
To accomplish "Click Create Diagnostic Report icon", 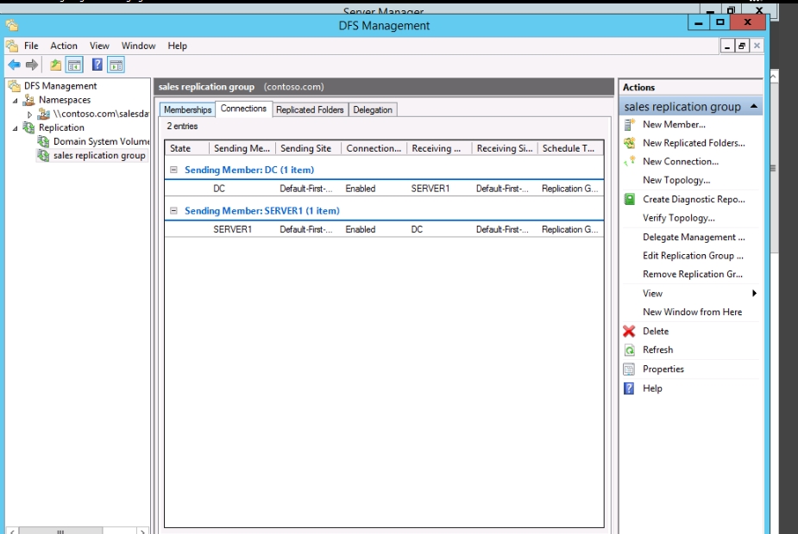I will click(629, 199).
